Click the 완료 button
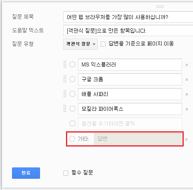The image size is (193, 190). click(26, 173)
